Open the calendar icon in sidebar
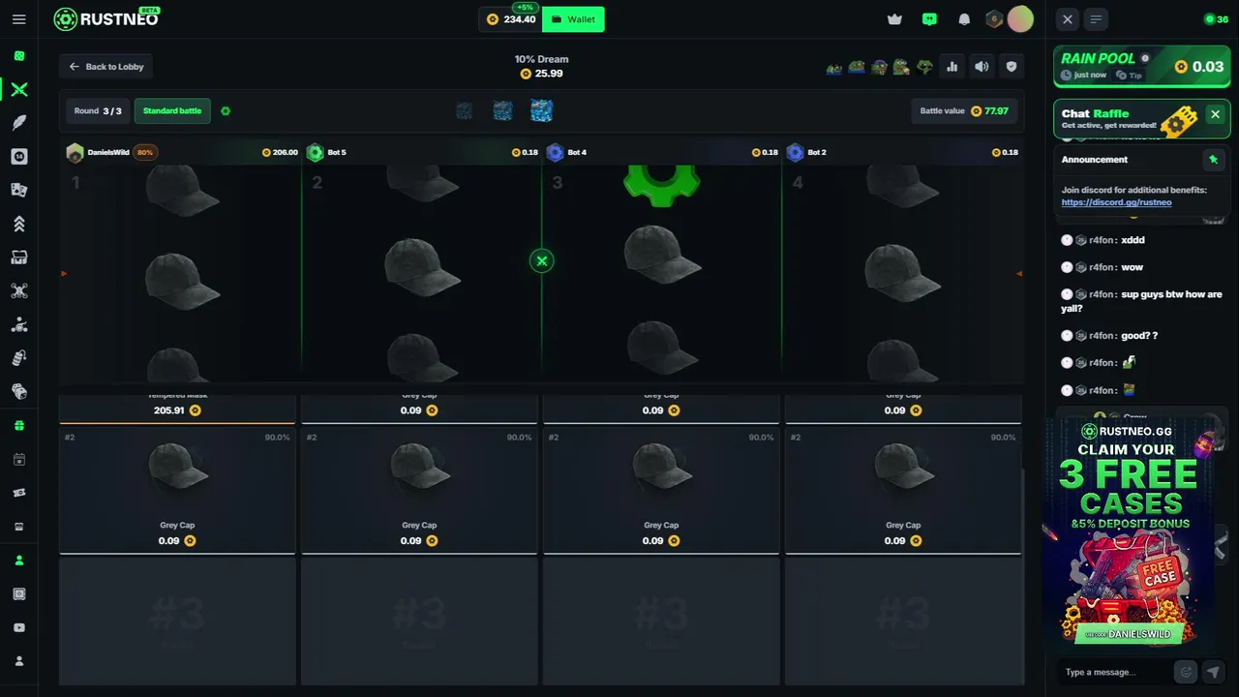The height and width of the screenshot is (697, 1239). 19,460
